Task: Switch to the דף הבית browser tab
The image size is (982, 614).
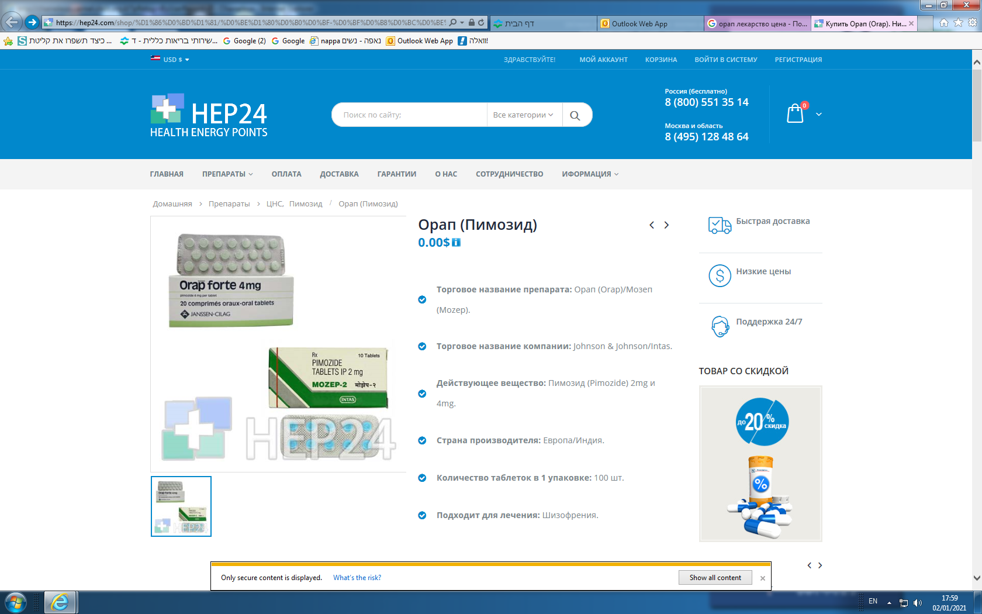Action: [x=544, y=24]
